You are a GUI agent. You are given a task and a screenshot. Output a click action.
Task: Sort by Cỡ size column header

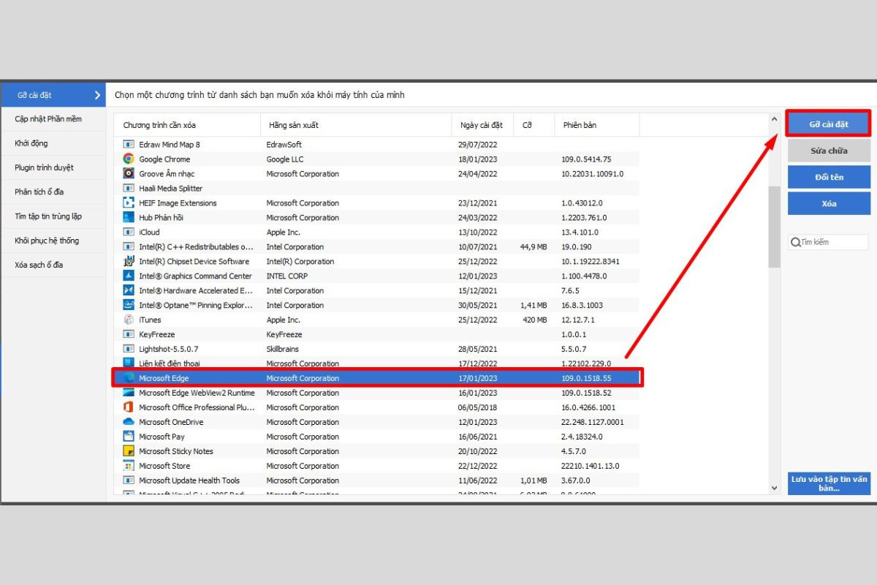[534, 125]
